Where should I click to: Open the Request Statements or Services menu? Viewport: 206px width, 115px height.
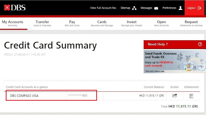[x=191, y=23]
